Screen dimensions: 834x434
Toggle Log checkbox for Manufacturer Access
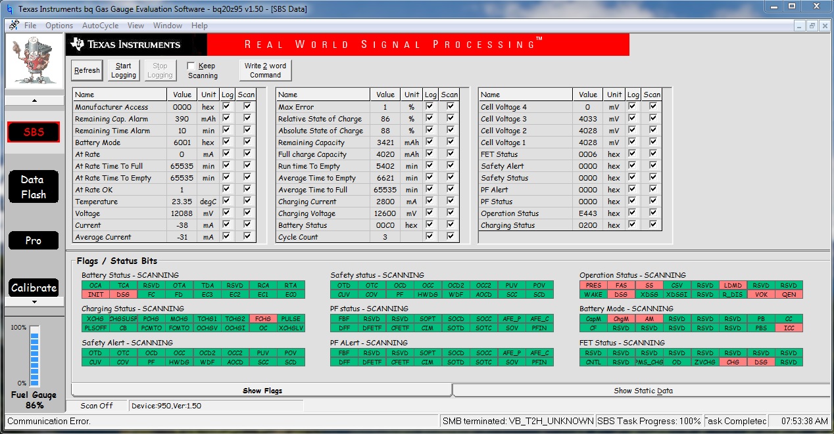coord(227,106)
